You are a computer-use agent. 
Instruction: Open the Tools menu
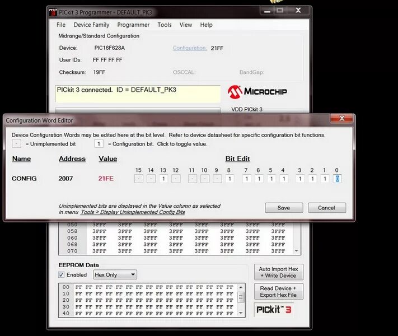165,25
